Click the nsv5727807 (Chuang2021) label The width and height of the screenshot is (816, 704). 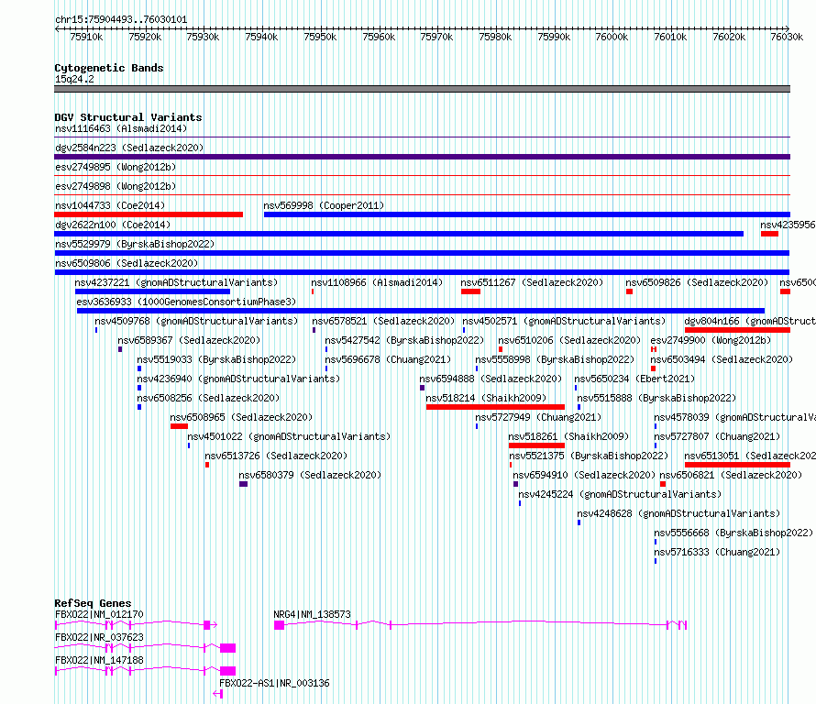tap(717, 436)
